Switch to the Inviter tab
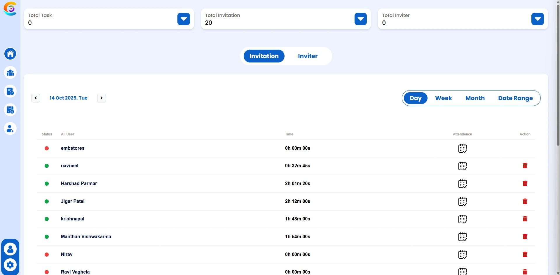 [308, 56]
